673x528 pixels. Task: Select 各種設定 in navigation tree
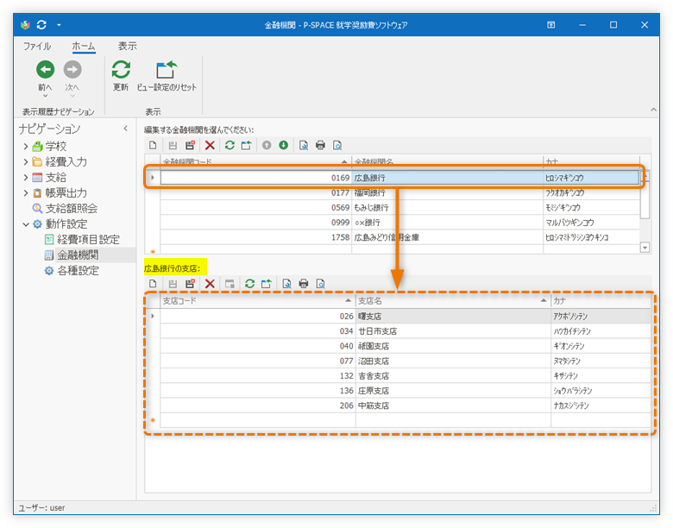78,270
